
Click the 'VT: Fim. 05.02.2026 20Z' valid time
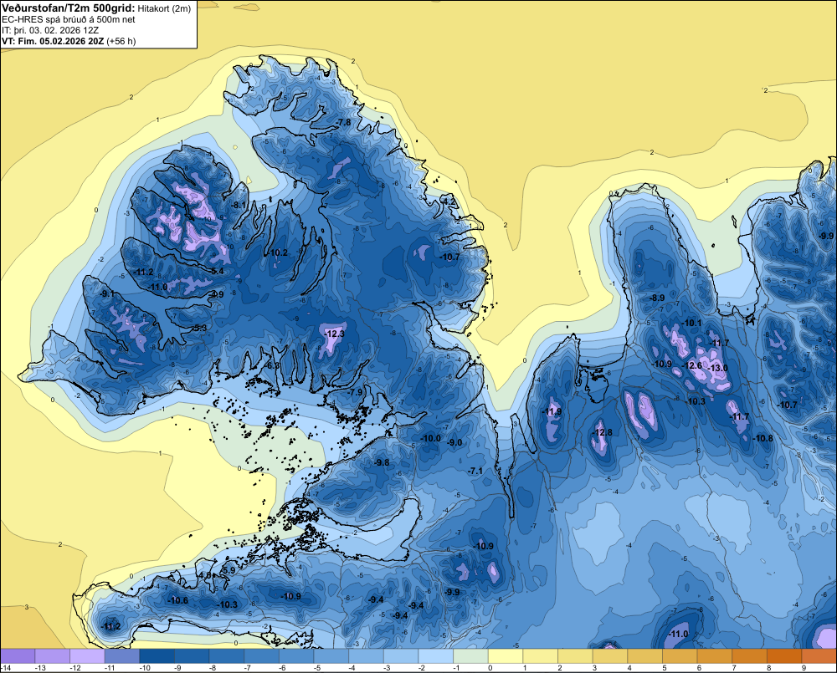[53, 41]
